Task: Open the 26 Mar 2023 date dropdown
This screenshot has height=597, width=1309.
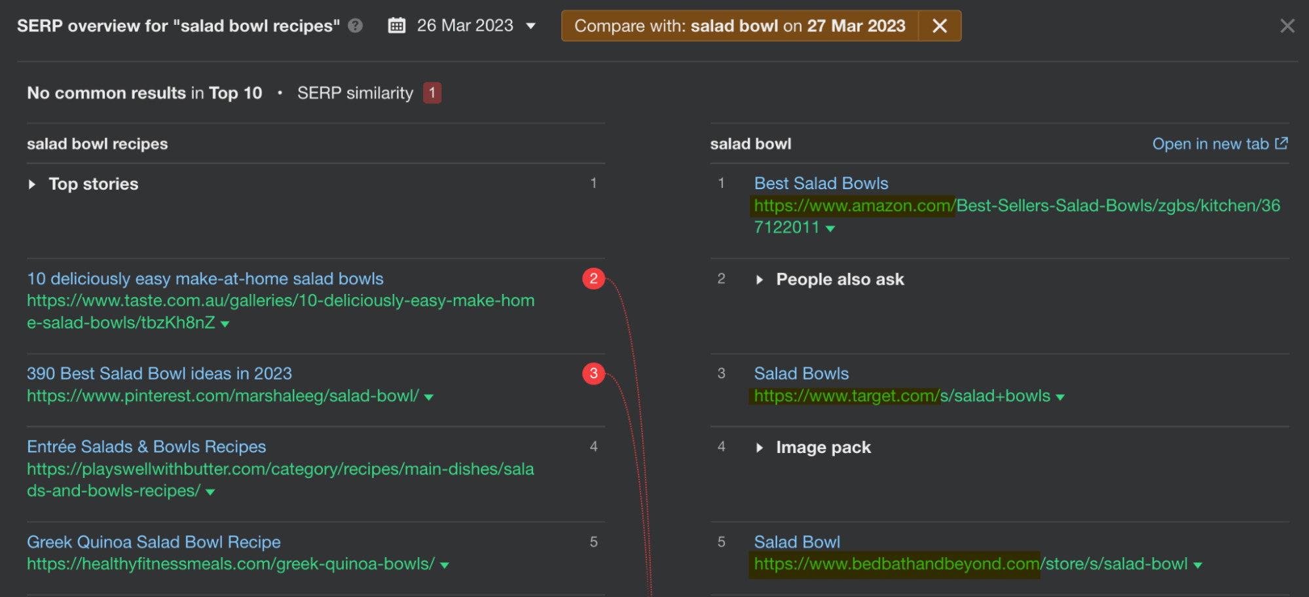Action: [x=531, y=26]
